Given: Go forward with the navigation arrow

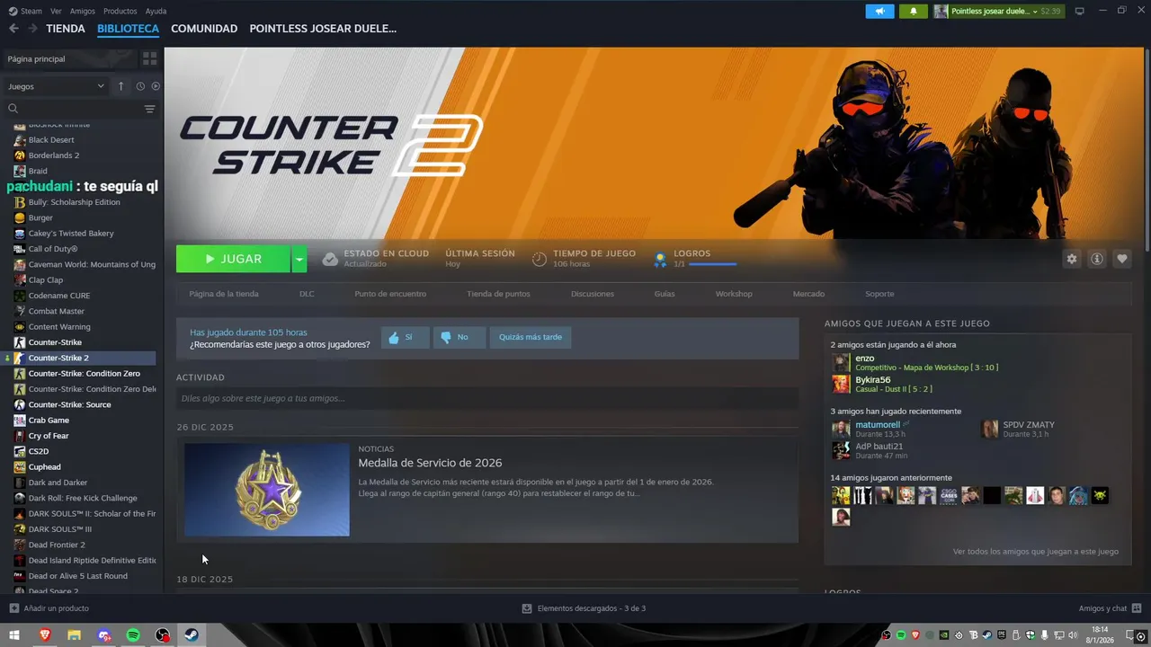Looking at the screenshot, I should [32, 29].
